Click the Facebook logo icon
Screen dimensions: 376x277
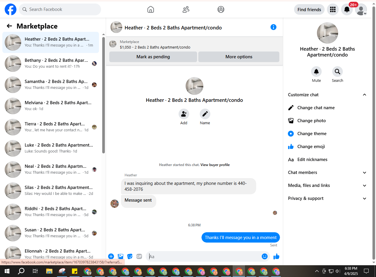click(x=11, y=9)
